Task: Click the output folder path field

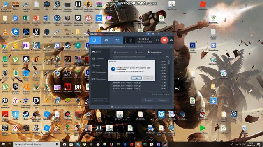Action: [x=139, y=57]
